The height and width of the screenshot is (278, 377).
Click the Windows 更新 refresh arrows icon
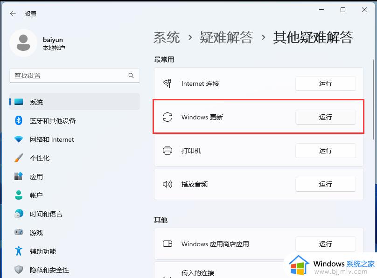[168, 117]
